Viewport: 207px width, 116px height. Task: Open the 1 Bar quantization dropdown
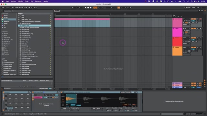[35, 8]
